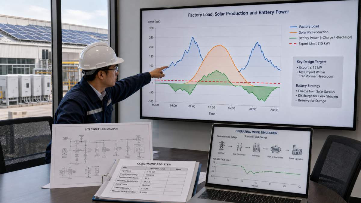361x203 pixels.
Task: Click the 12:00 tick on wall chart
Action: (x=212, y=107)
